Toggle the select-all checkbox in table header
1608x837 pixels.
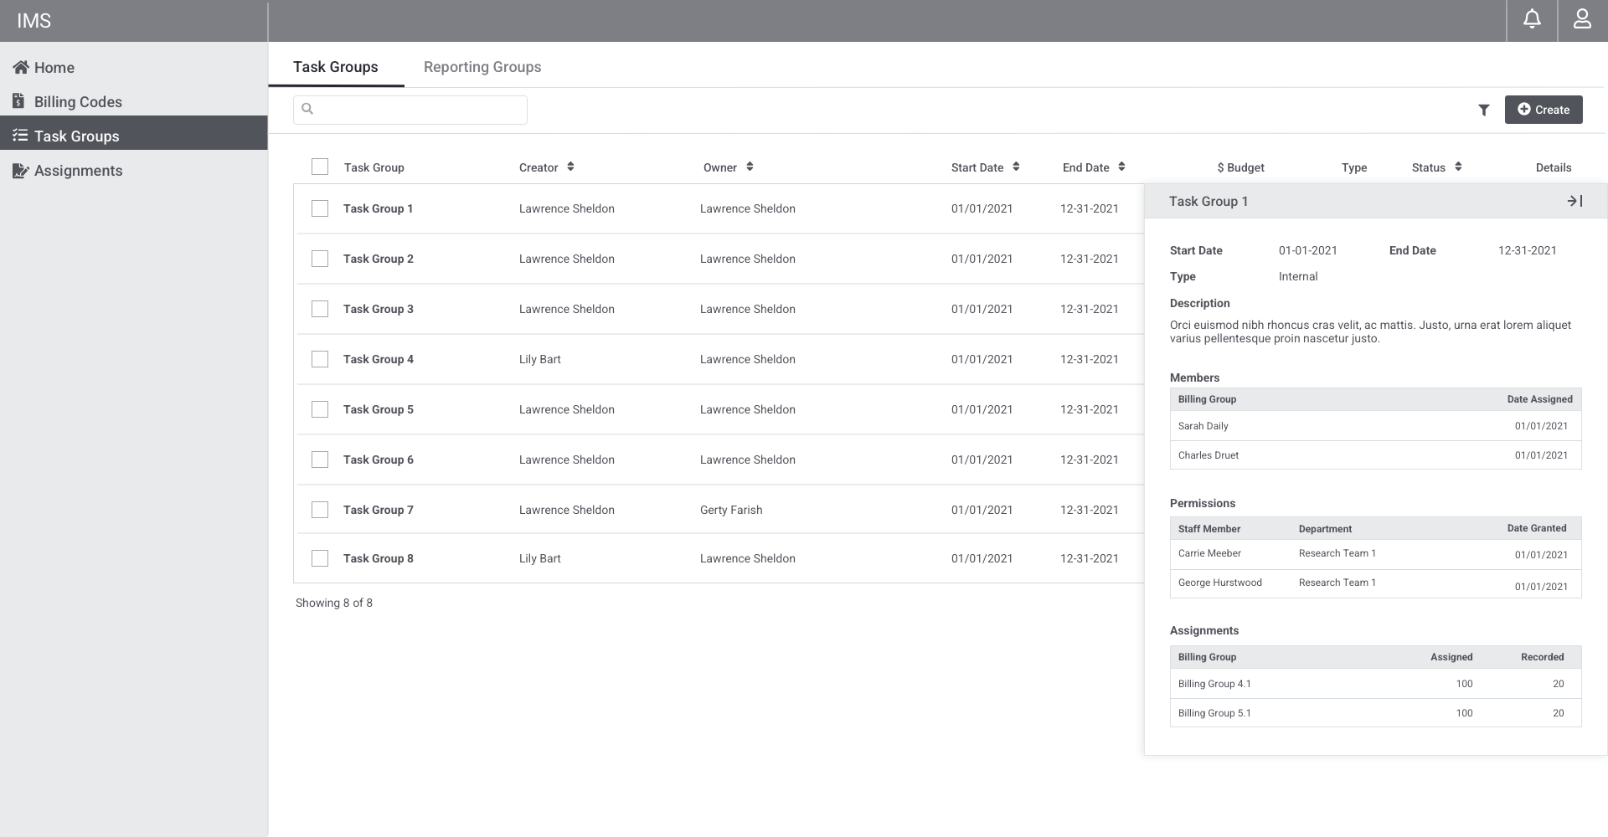pos(320,167)
